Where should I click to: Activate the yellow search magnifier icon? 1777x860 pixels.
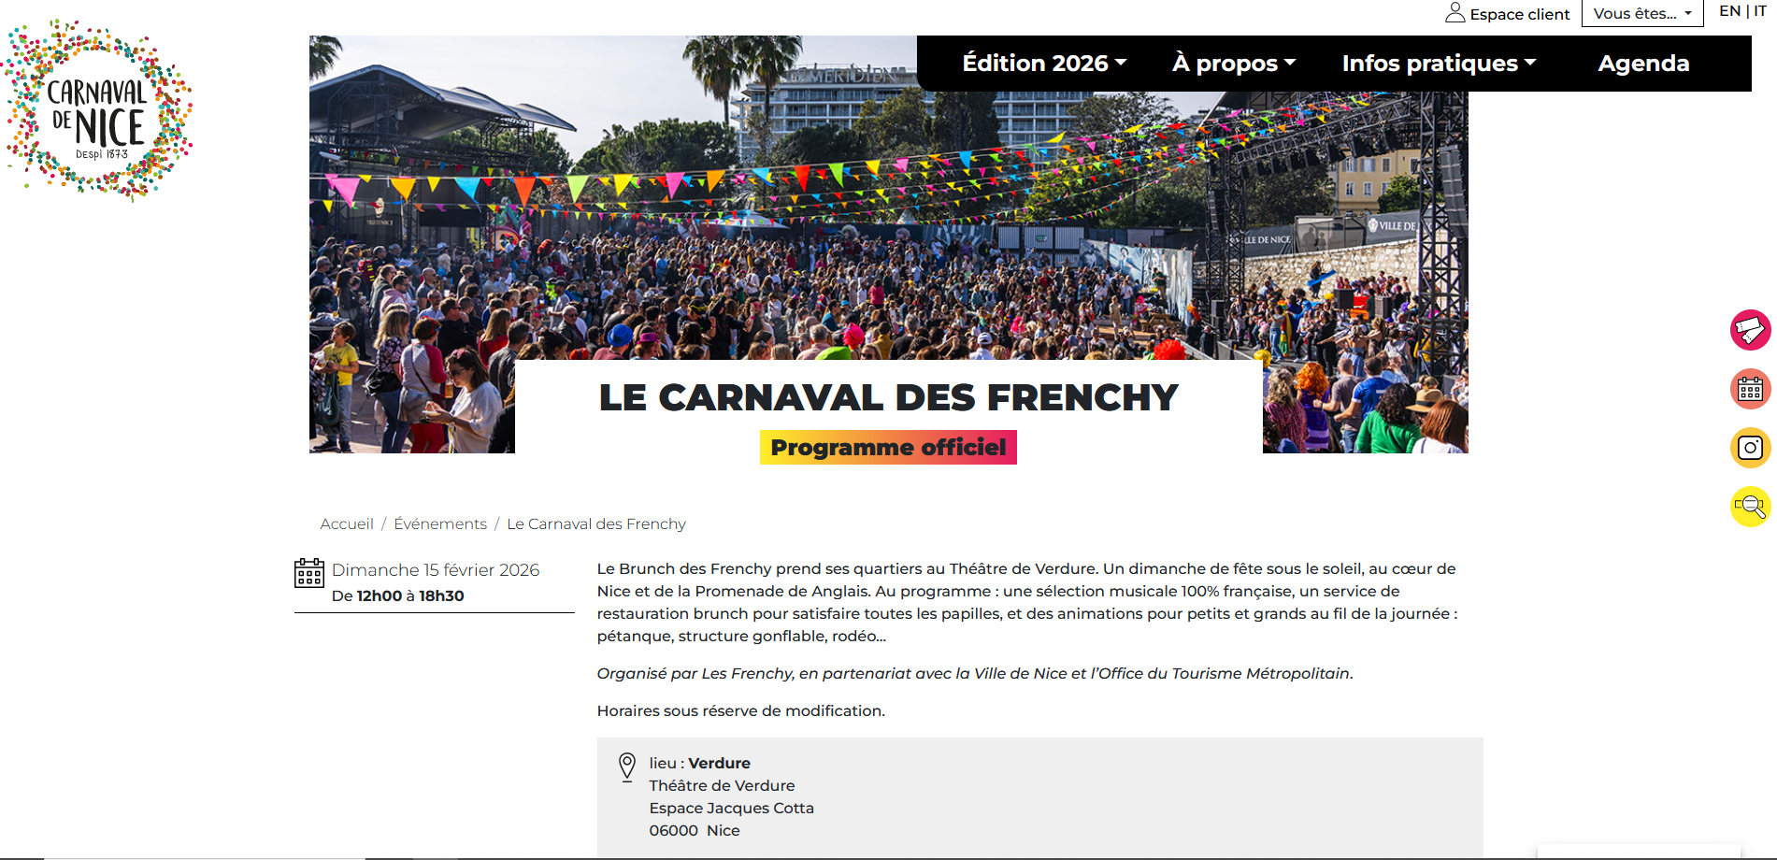coord(1750,507)
